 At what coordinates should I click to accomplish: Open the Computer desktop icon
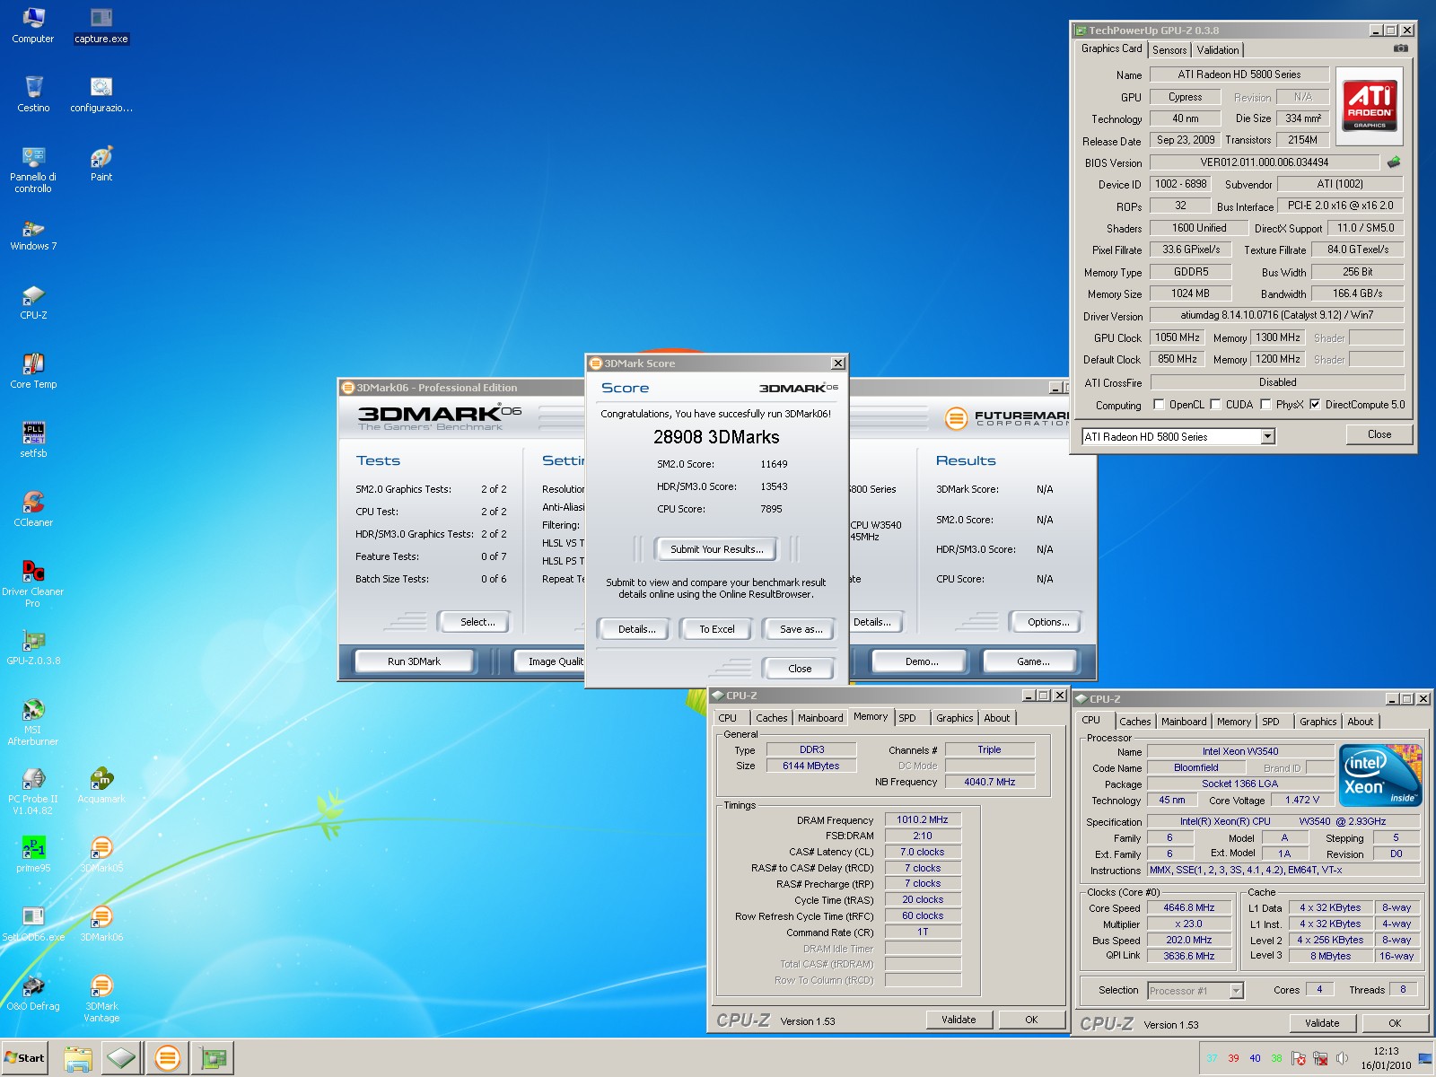click(x=33, y=25)
